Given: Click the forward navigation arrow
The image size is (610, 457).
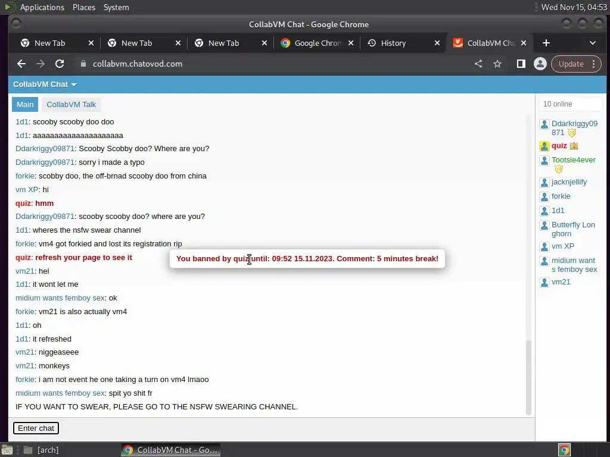Looking at the screenshot, I should click(x=41, y=64).
